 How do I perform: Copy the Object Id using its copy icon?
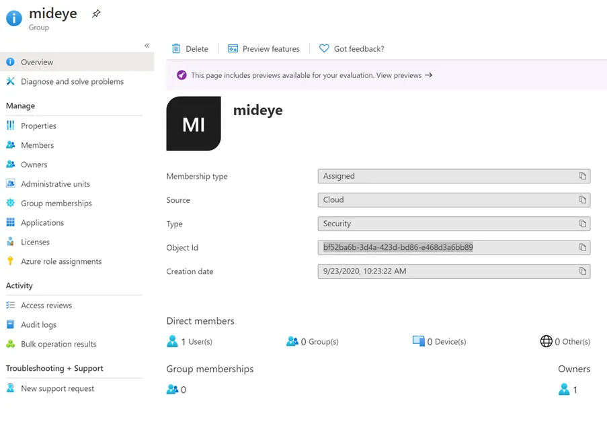click(583, 247)
